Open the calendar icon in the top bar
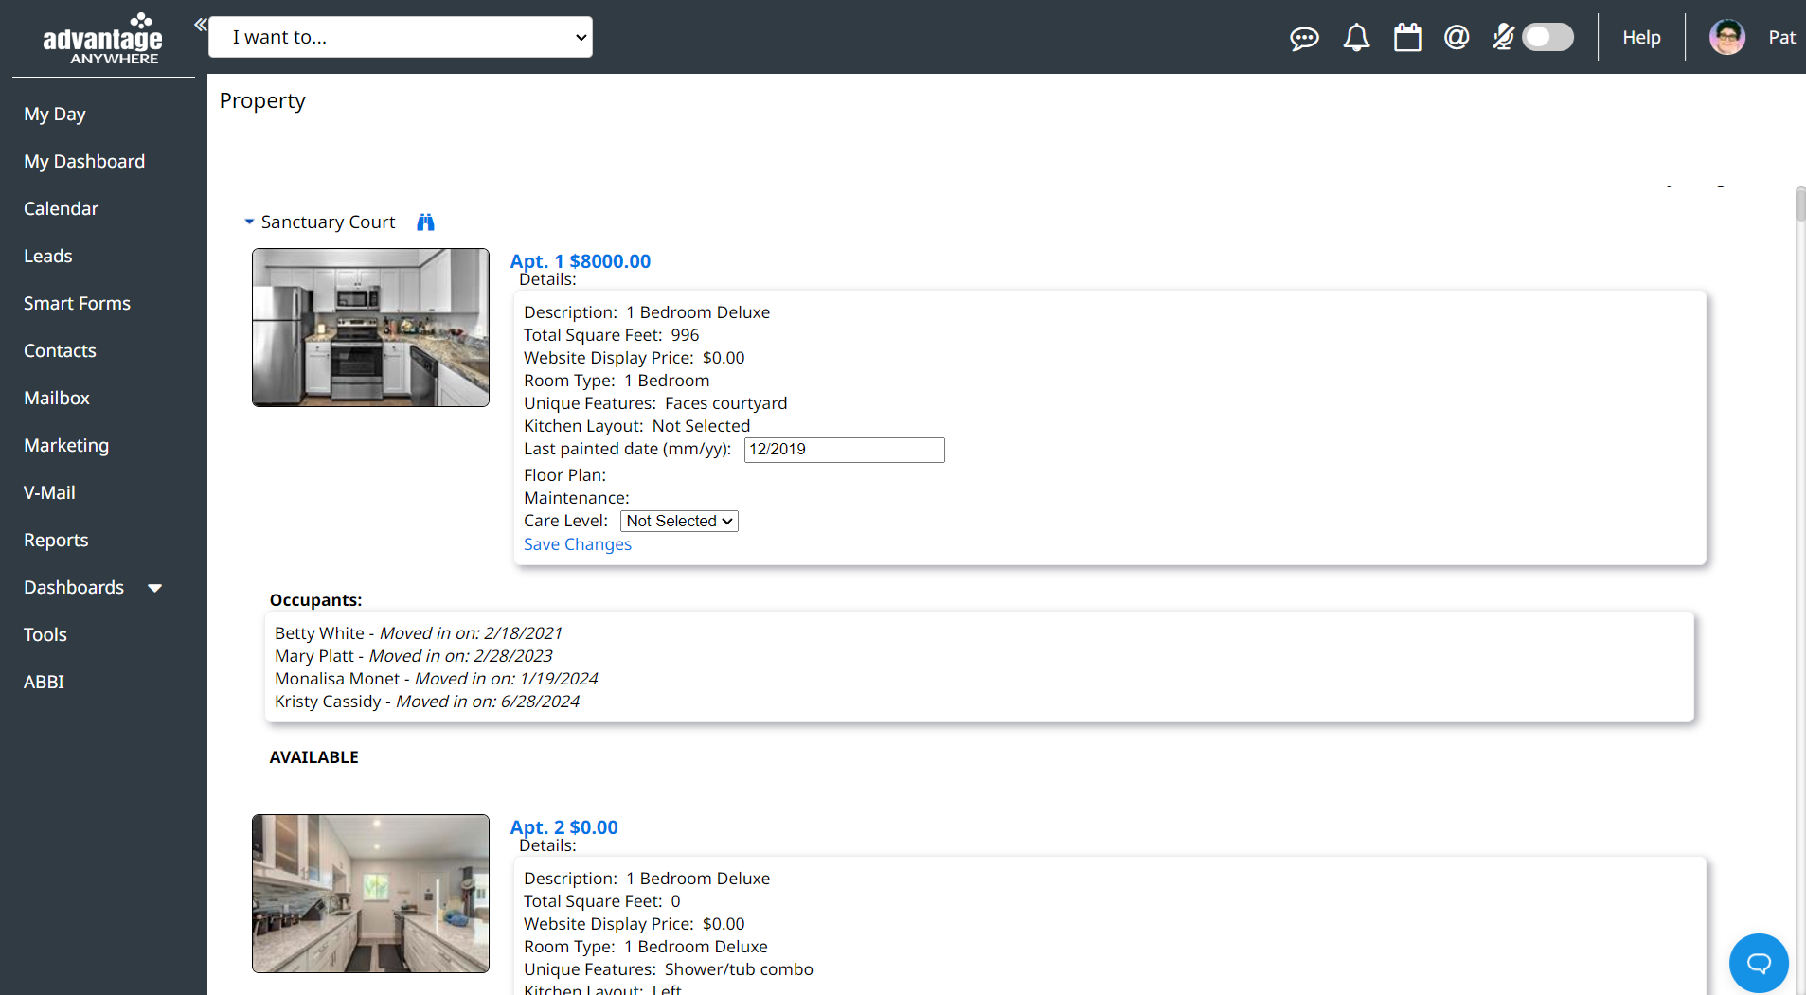The image size is (1806, 995). pyautogui.click(x=1407, y=37)
